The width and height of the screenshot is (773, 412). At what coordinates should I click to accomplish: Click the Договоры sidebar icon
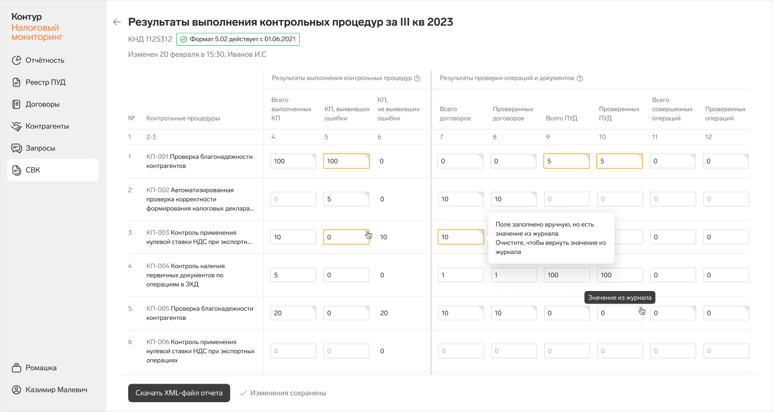tap(16, 104)
